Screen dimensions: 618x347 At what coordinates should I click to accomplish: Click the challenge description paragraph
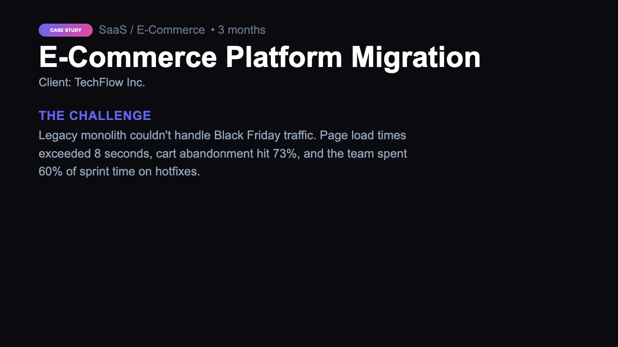pyautogui.click(x=222, y=153)
